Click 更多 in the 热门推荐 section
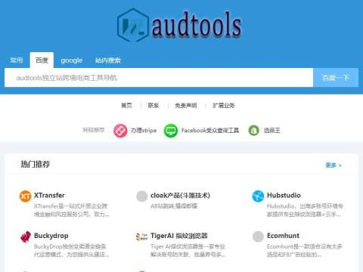 (334, 165)
